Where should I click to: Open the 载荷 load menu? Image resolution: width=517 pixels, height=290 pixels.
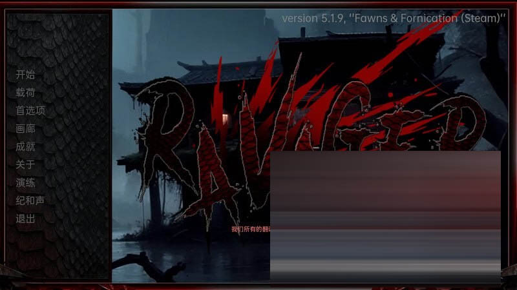click(x=25, y=92)
